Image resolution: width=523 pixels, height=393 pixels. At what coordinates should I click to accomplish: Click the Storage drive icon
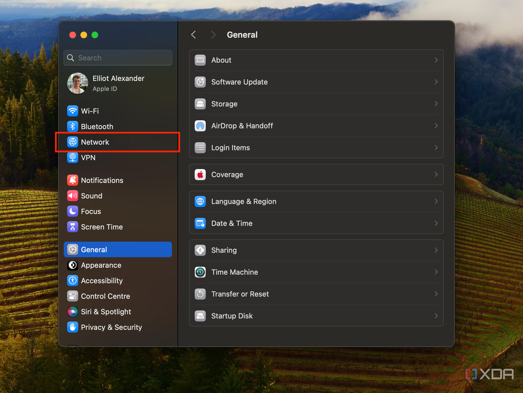200,104
